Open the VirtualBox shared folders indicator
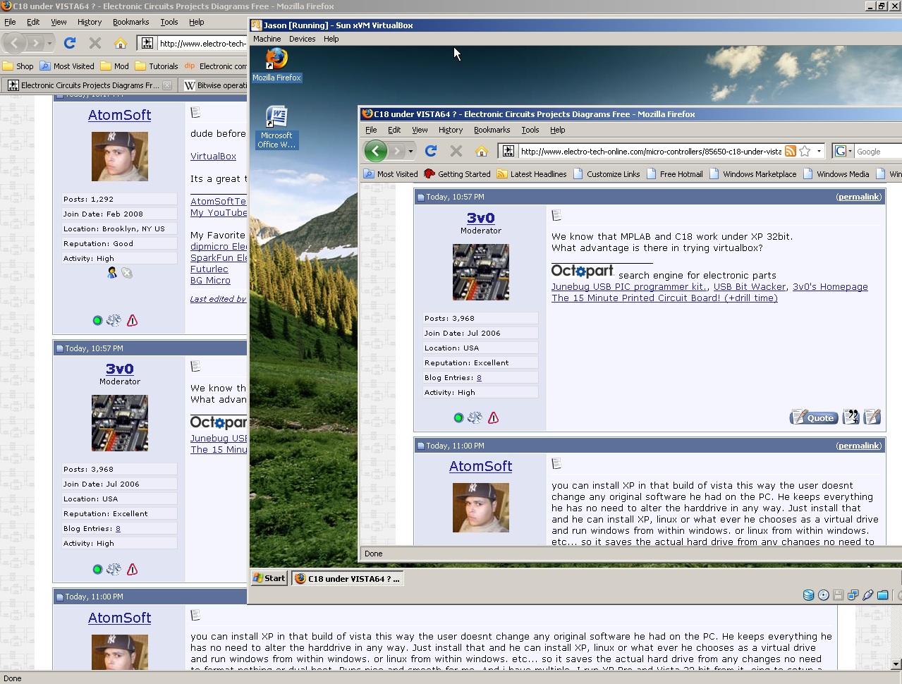The height and width of the screenshot is (684, 902). pyautogui.click(x=883, y=595)
